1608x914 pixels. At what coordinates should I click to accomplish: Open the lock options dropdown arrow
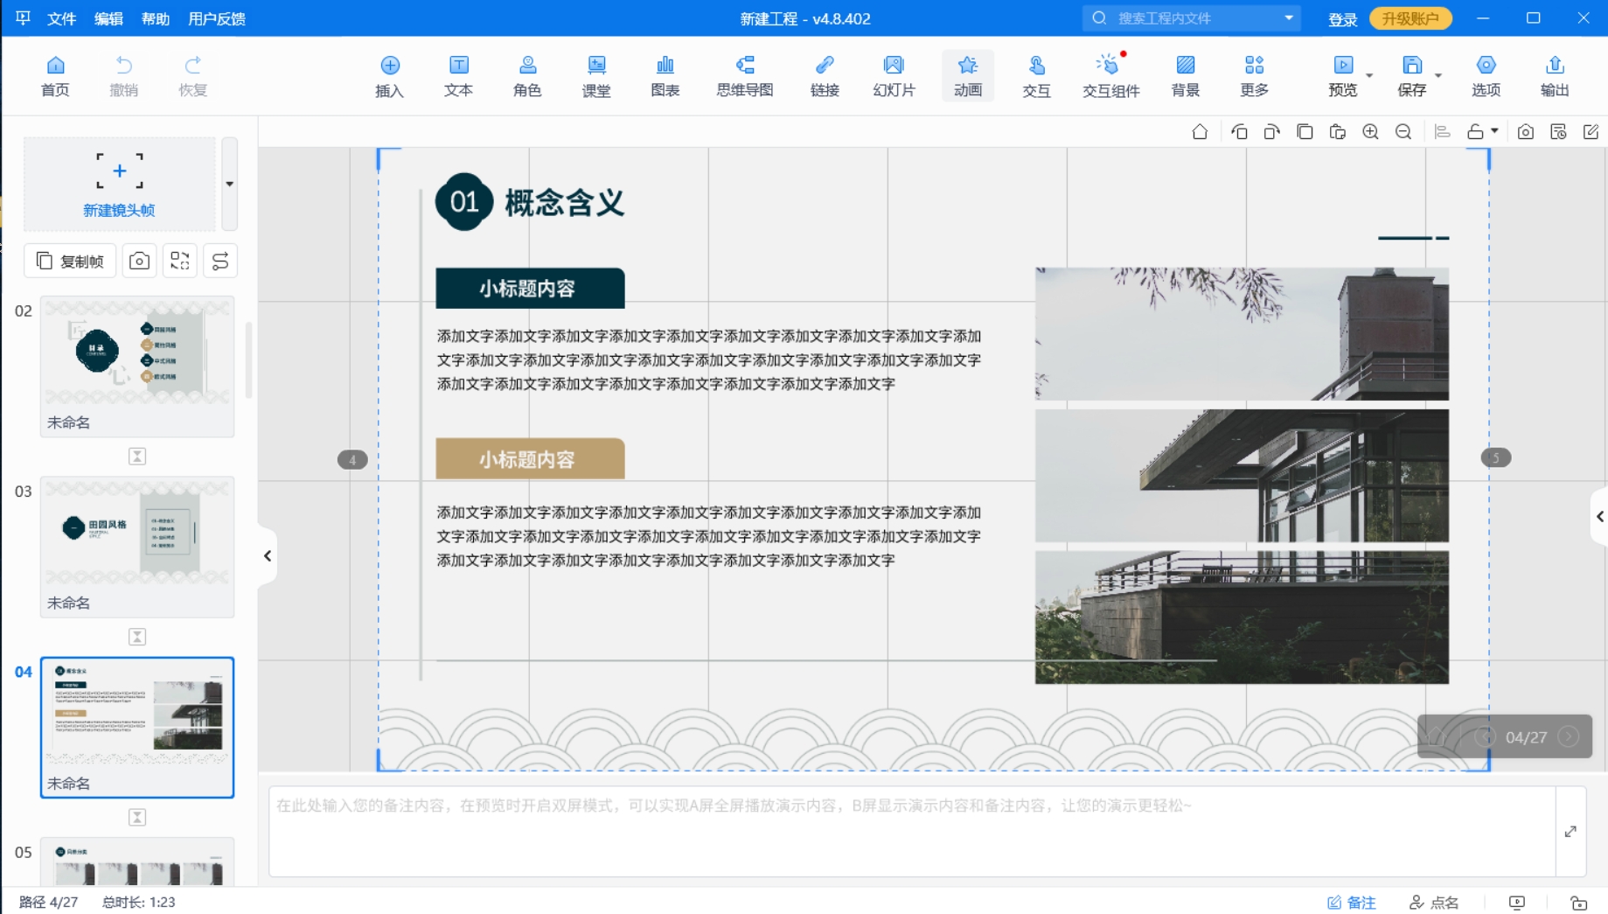point(1494,131)
